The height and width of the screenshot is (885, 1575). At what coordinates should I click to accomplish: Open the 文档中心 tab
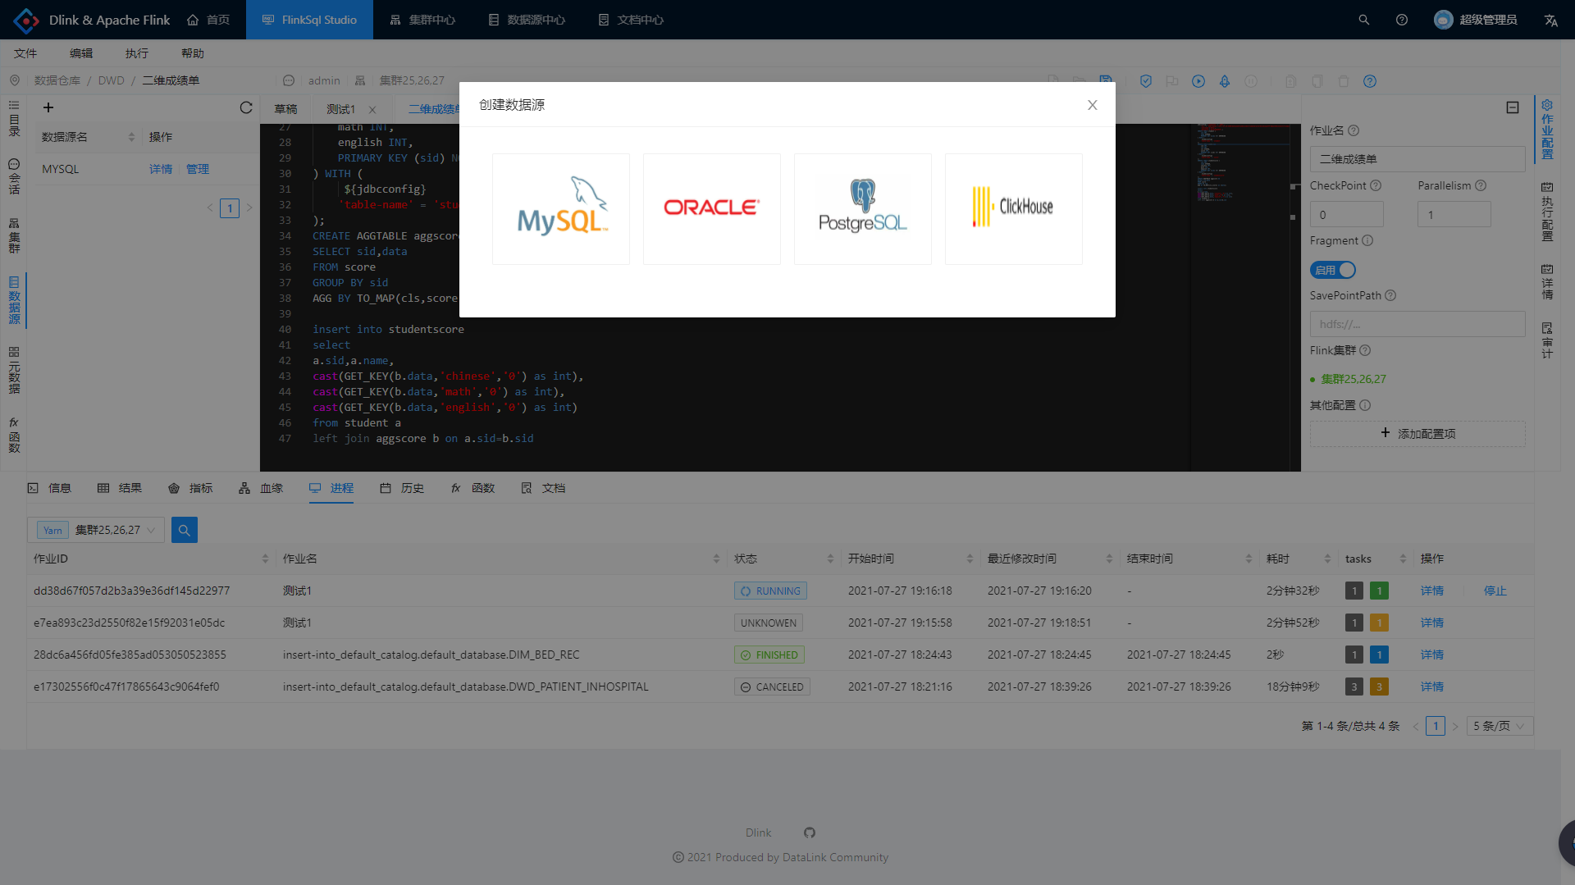(631, 20)
